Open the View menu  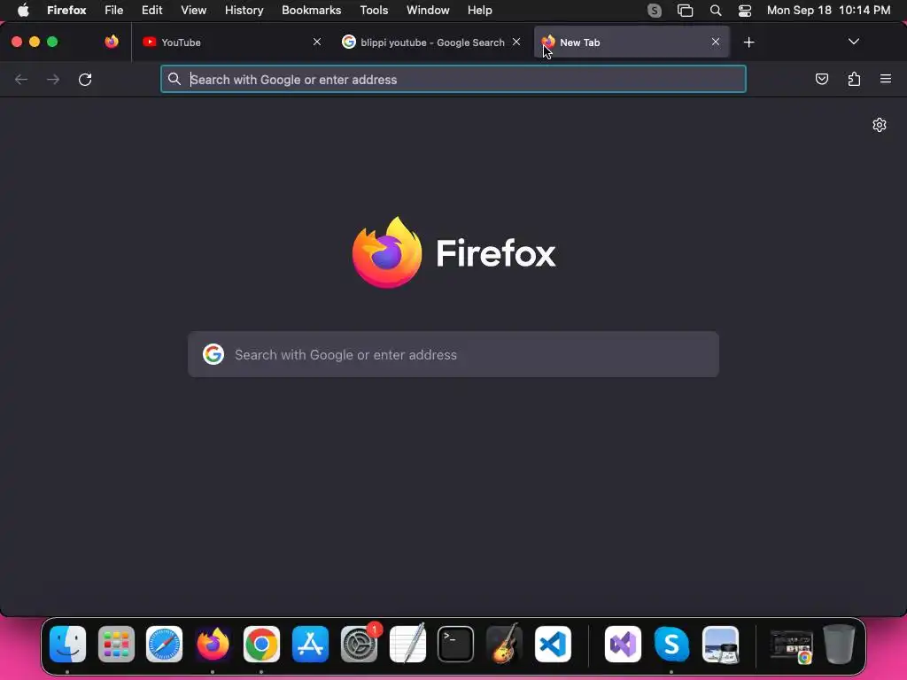(x=194, y=11)
